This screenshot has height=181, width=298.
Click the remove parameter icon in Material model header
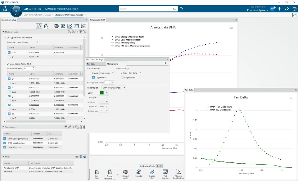73,32
